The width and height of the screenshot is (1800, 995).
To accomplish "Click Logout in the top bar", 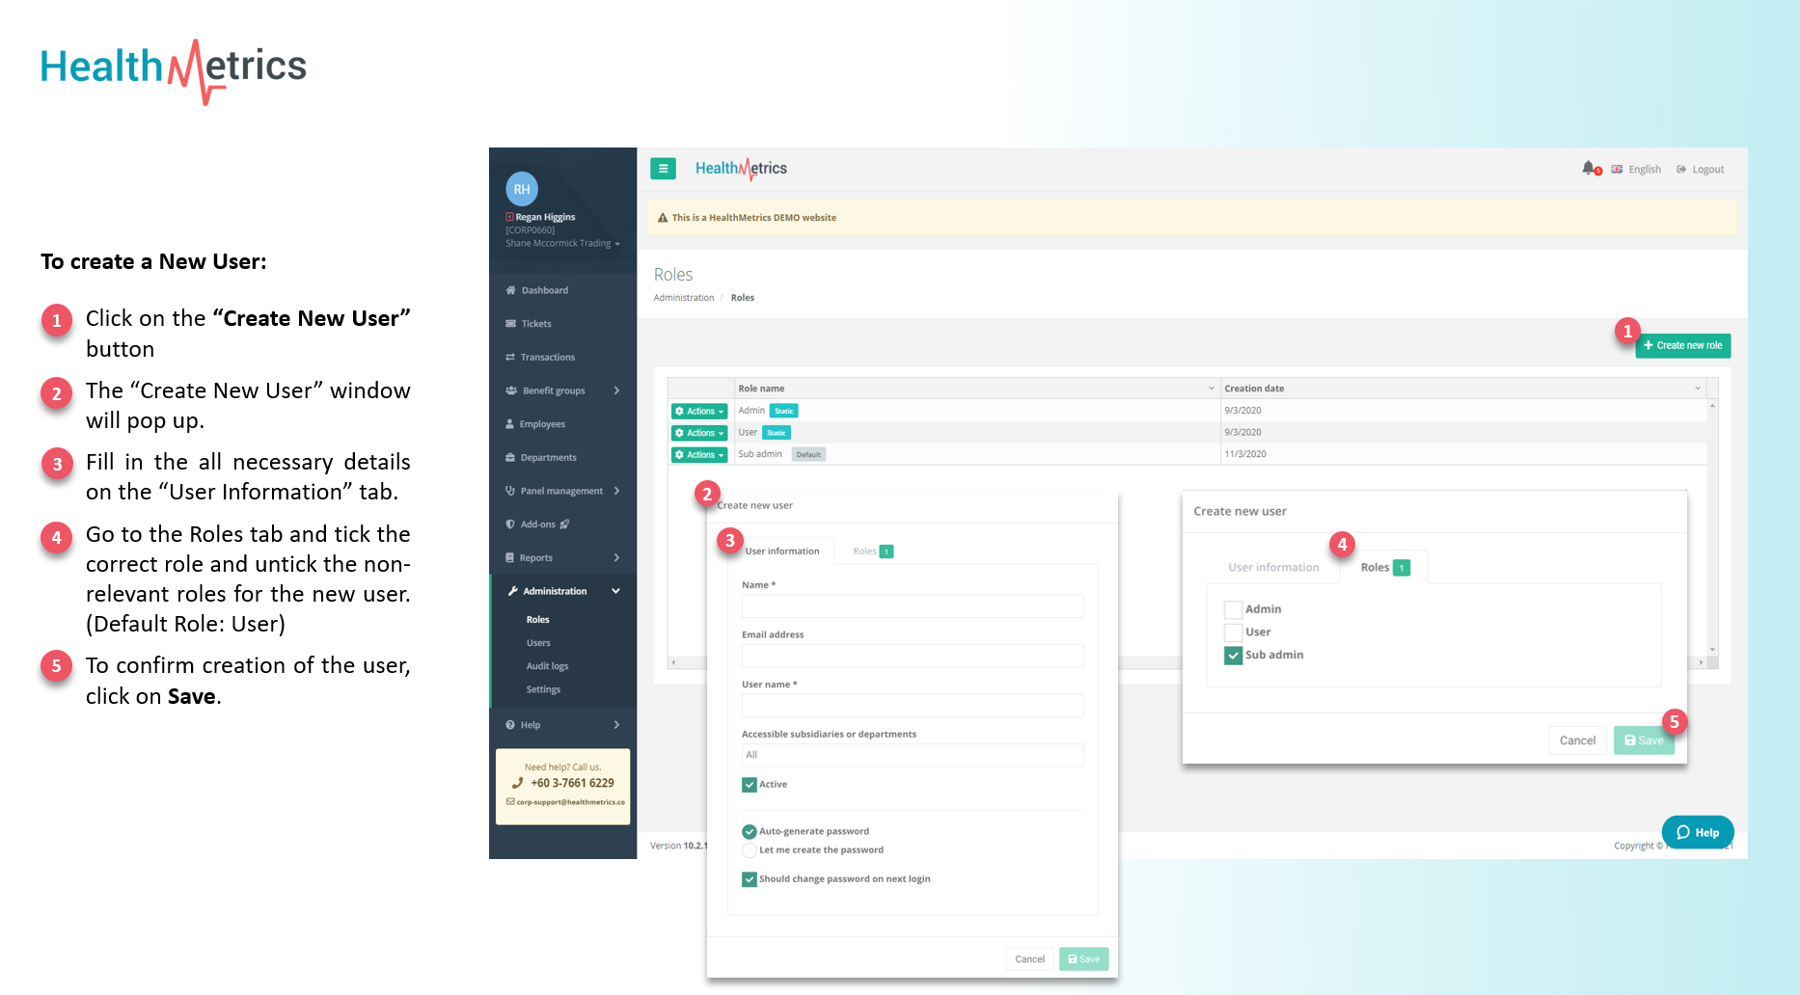I will (x=1701, y=170).
